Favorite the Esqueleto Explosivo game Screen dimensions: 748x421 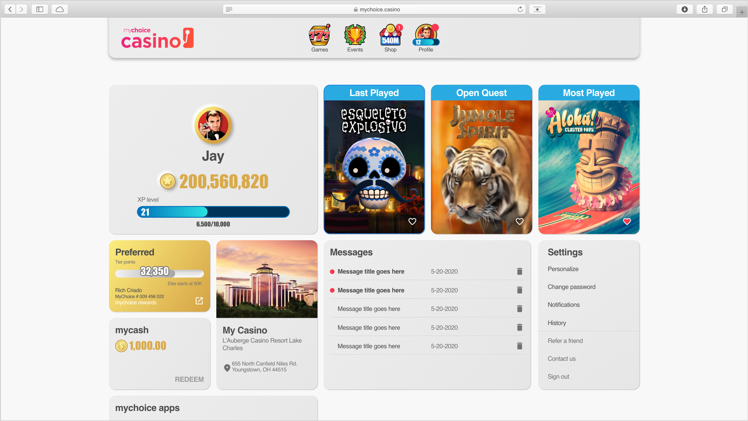(x=412, y=221)
